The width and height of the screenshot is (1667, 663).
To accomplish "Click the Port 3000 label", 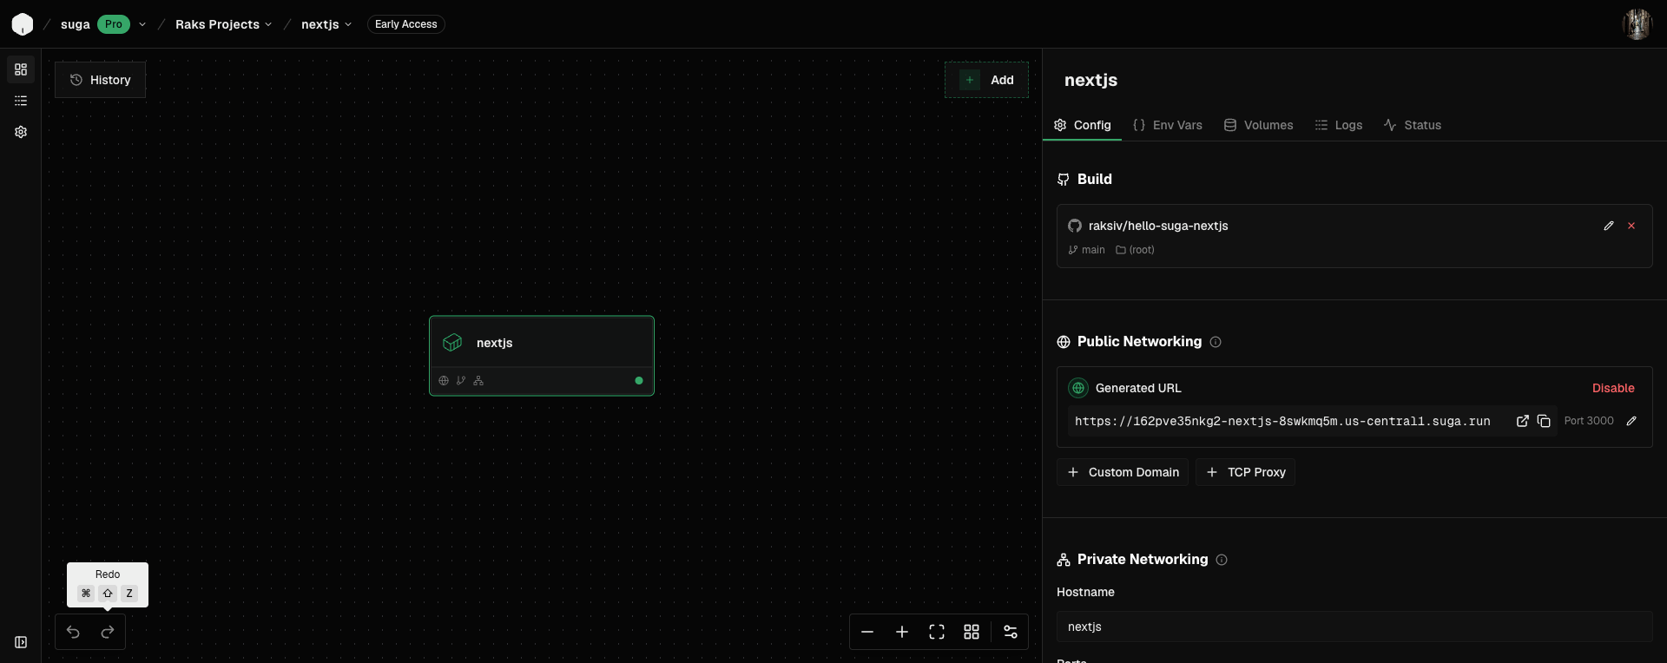I will coord(1589,421).
